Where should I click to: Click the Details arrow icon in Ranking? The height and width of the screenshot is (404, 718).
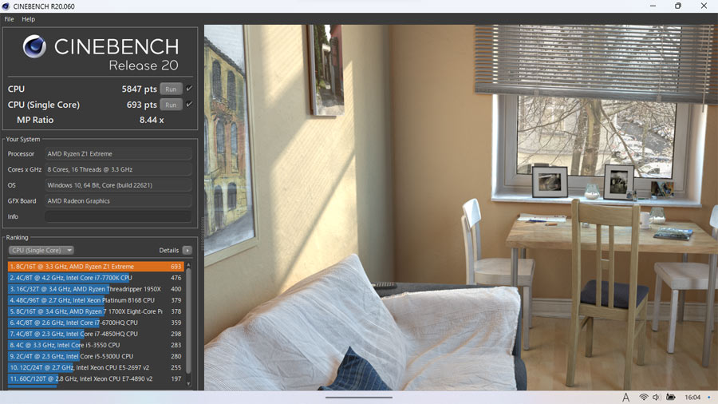(187, 250)
